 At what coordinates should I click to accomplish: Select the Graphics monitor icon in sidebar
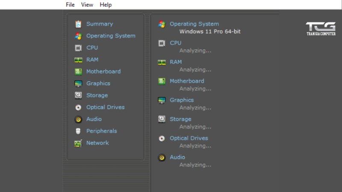pyautogui.click(x=78, y=84)
